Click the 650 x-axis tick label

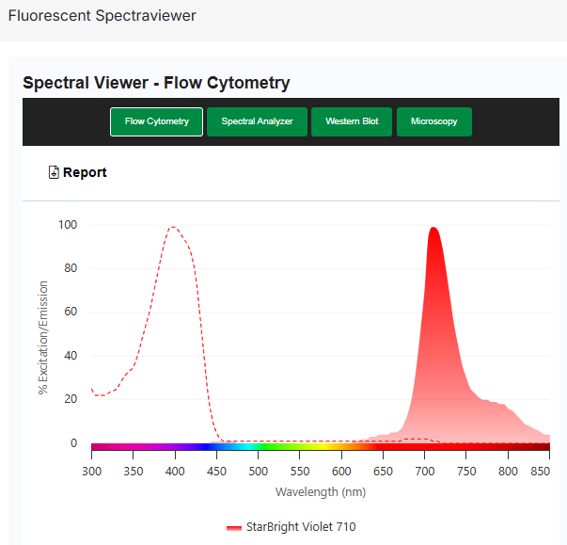383,472
